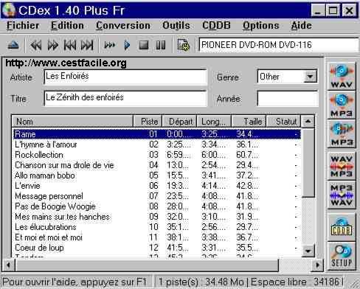This screenshot has width=360, height=289.
Task: Extract CD tracks to WAV files
Action: (x=342, y=77)
